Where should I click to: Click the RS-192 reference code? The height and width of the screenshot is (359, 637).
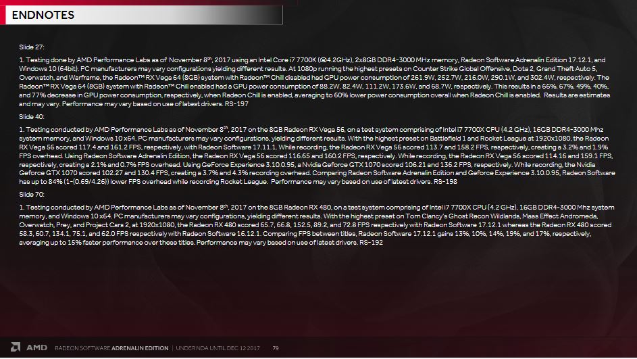coord(371,242)
